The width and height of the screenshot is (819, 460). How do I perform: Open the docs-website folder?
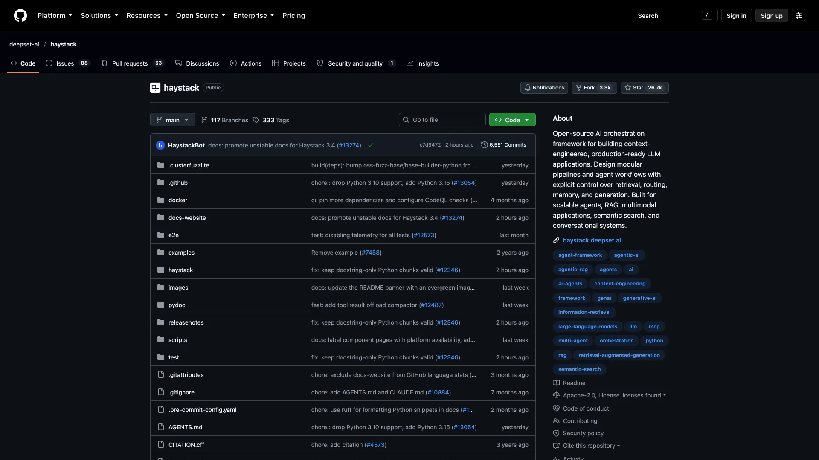187,218
